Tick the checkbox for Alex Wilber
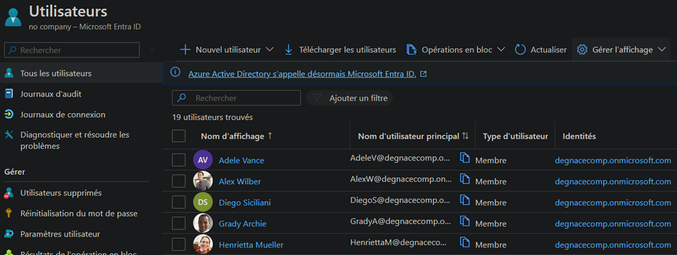The height and width of the screenshot is (255, 677). point(178,181)
